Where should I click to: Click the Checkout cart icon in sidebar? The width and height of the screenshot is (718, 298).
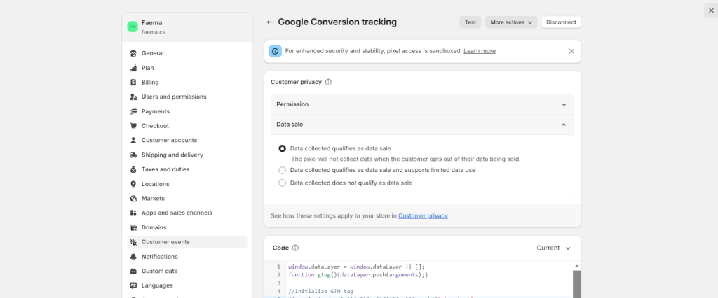[x=133, y=126]
